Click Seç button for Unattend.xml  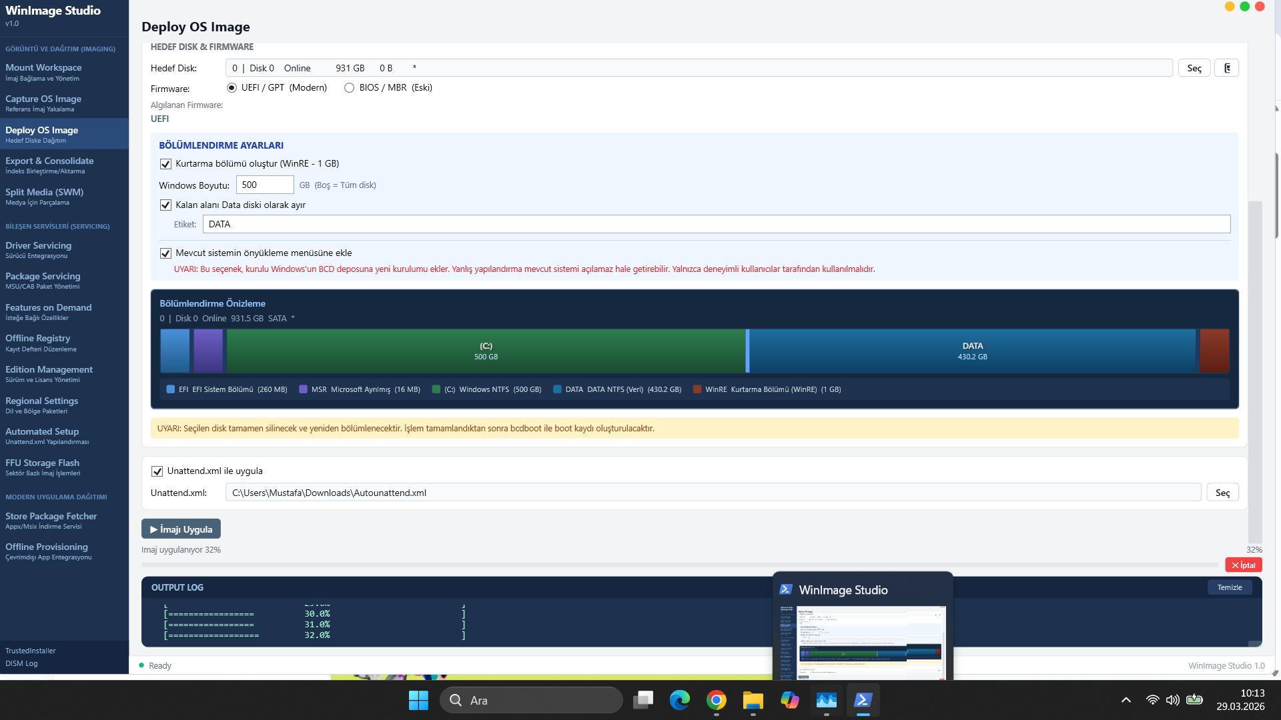(x=1222, y=493)
